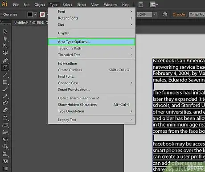Toggle Show Hidden Characters
Viewport: 205px width, 172px height.
click(91, 105)
